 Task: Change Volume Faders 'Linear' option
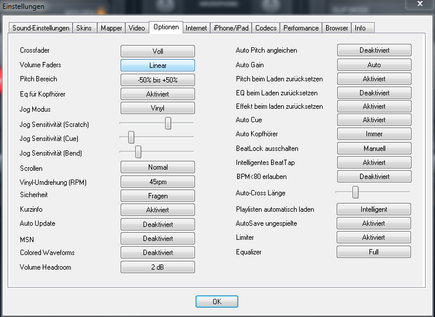(157, 66)
